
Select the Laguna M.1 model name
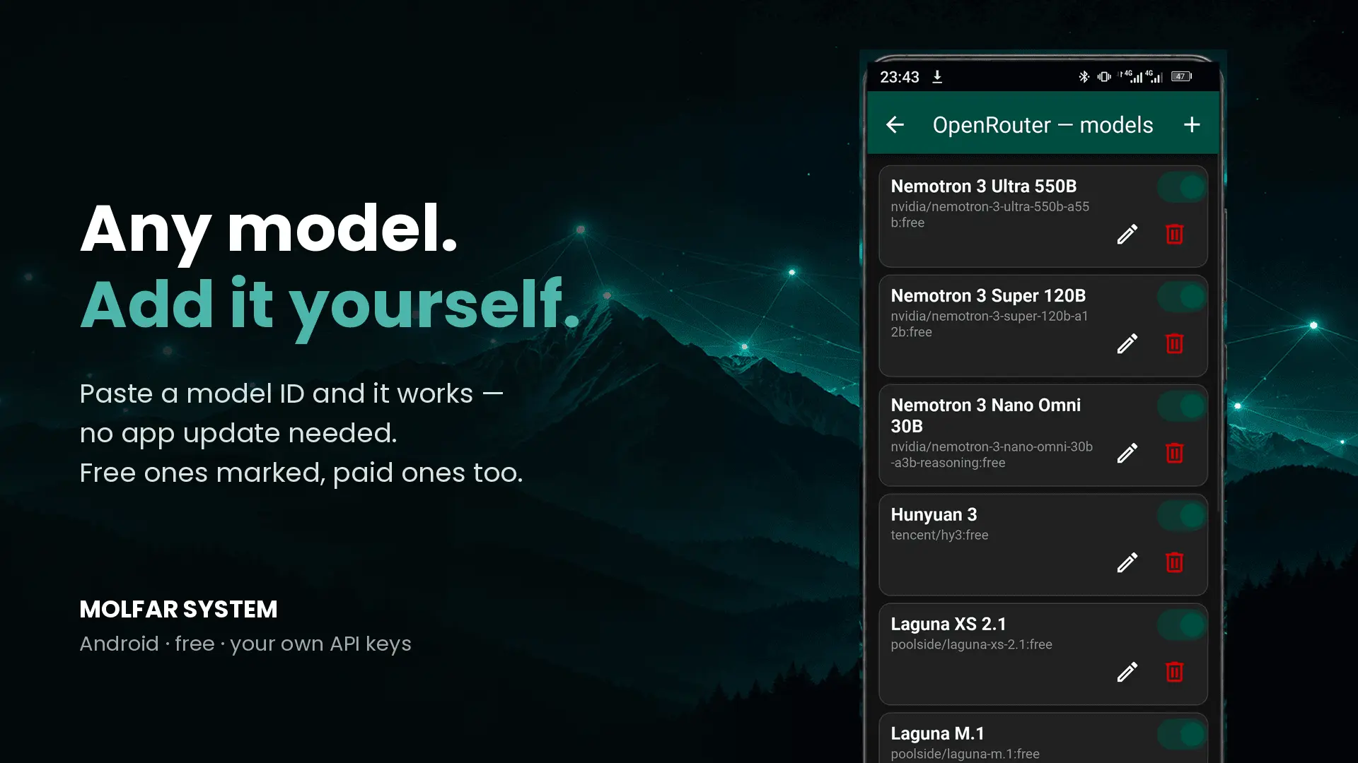click(x=937, y=734)
